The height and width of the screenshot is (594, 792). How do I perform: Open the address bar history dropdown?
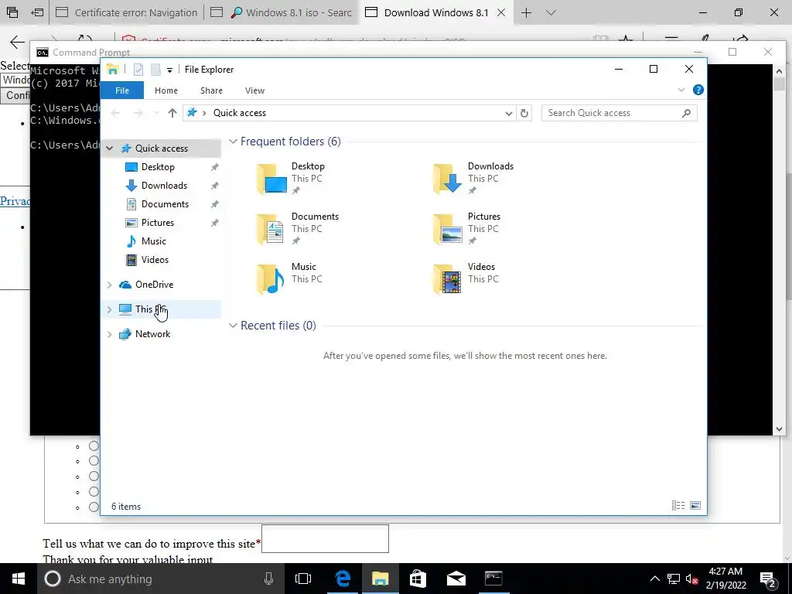tap(509, 113)
